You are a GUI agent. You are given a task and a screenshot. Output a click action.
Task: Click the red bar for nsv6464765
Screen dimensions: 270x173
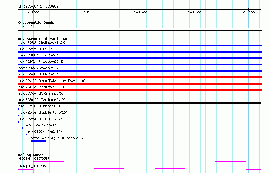point(140,90)
